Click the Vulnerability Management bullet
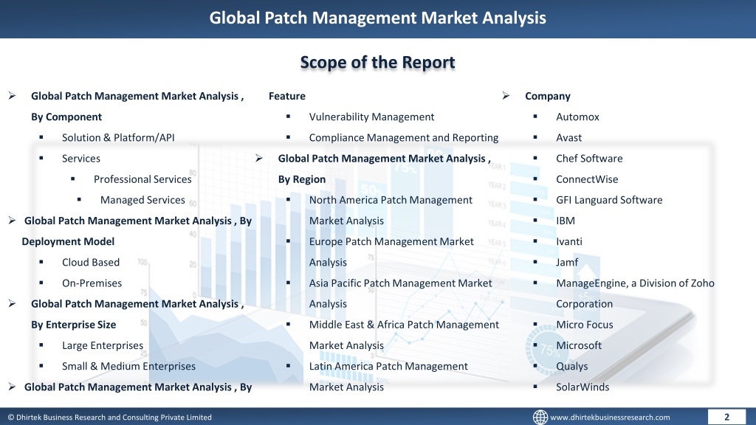Screen dimensions: 756x425 372,117
